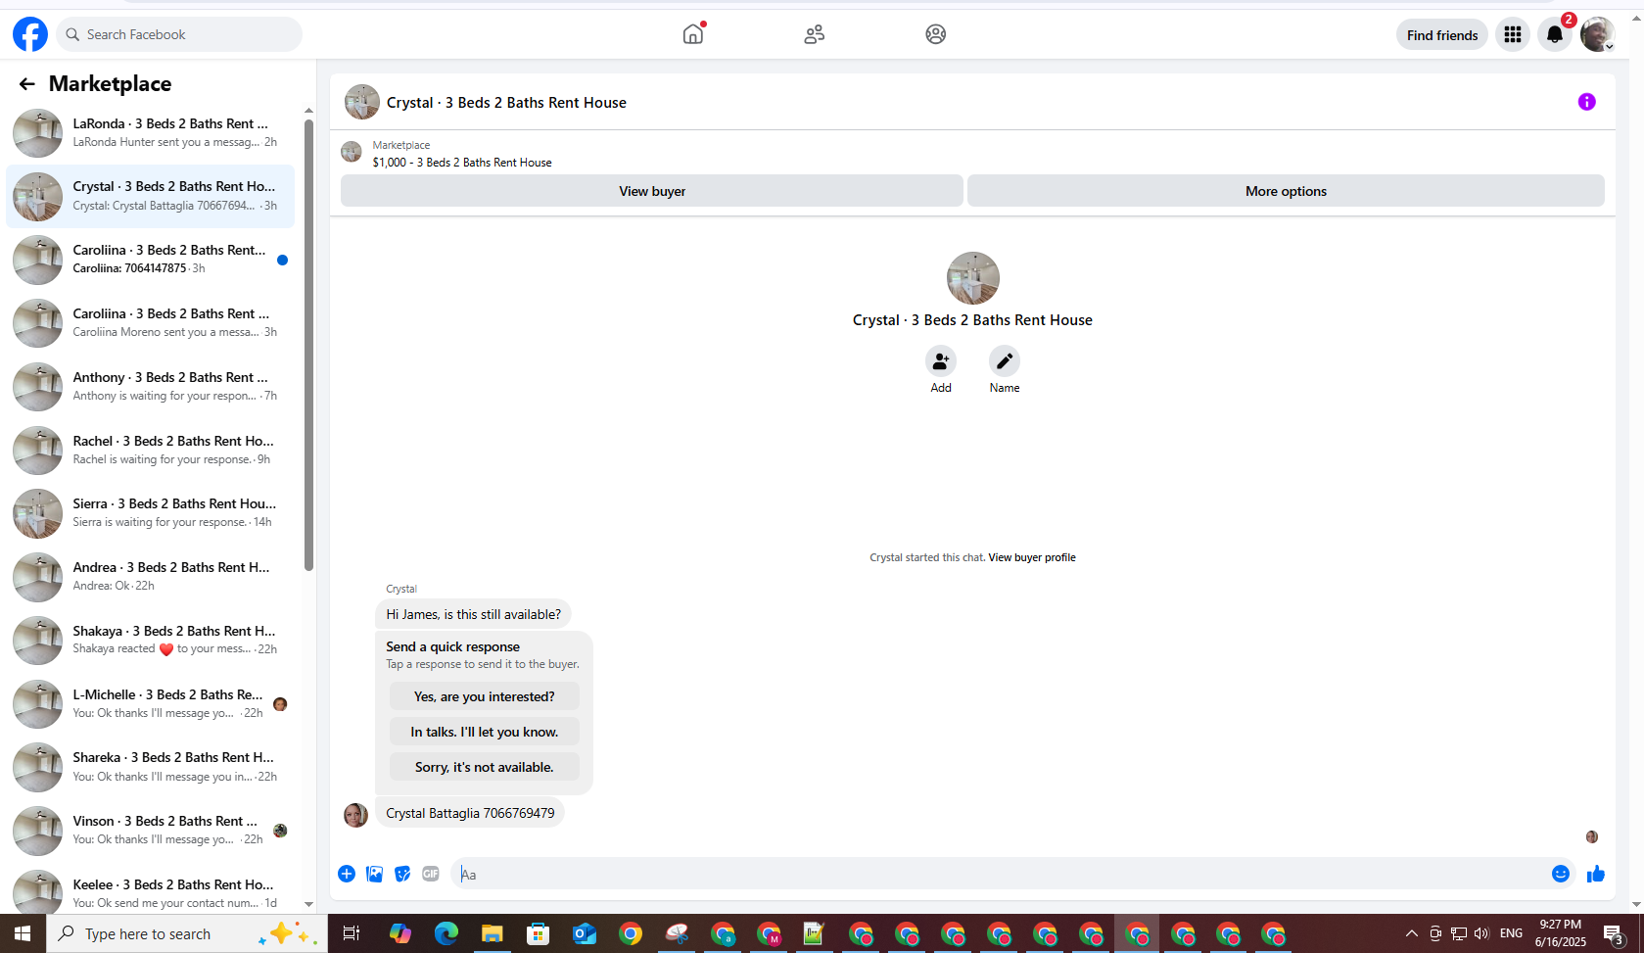The image size is (1644, 953).
Task: Open Microsoft Edge from the taskbar
Action: point(446,933)
